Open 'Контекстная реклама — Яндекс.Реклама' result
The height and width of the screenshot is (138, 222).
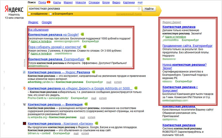click(x=59, y=72)
